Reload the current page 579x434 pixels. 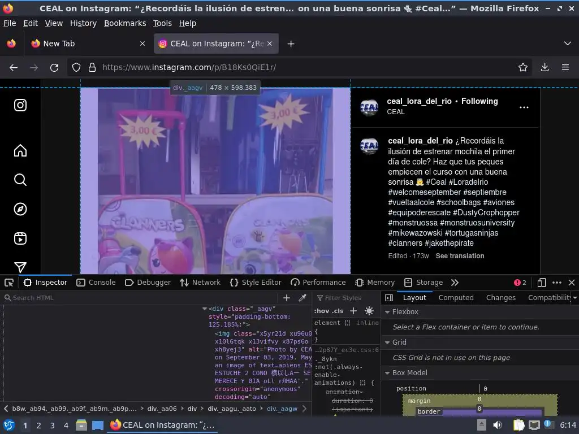(x=54, y=68)
